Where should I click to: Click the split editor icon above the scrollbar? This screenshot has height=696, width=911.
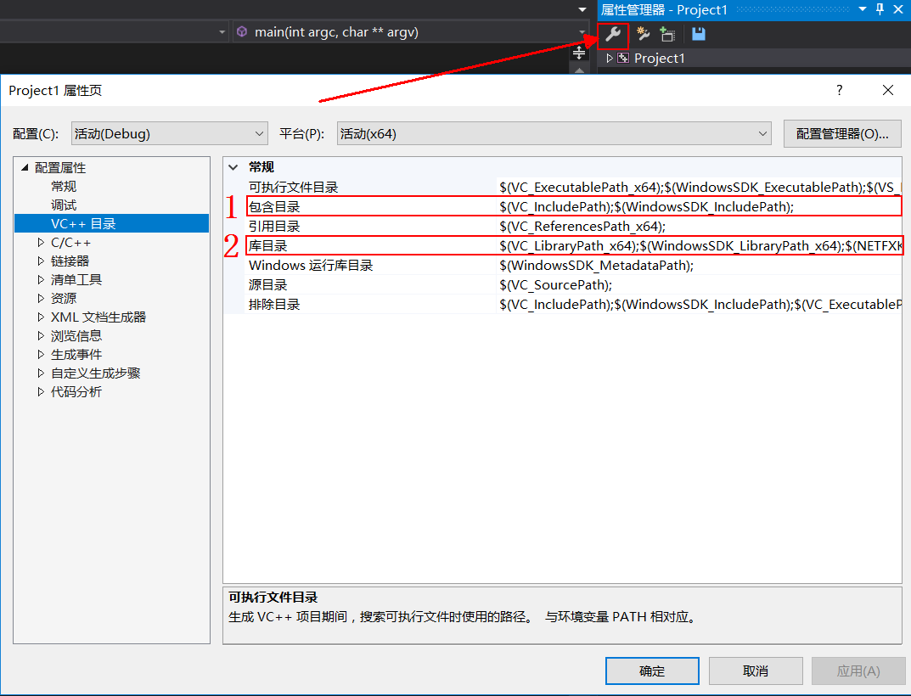coord(579,53)
